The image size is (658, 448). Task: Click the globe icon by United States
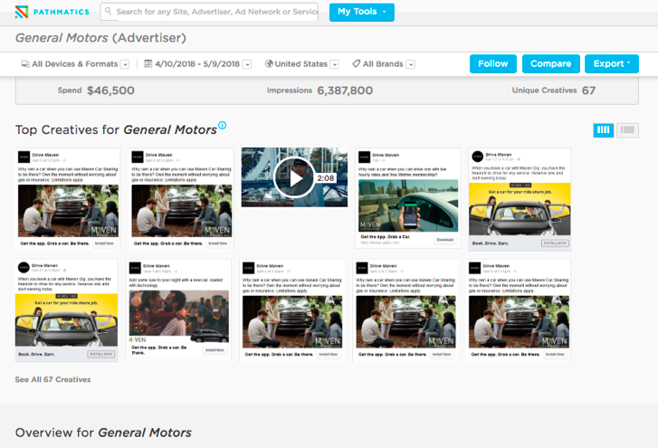click(x=269, y=64)
